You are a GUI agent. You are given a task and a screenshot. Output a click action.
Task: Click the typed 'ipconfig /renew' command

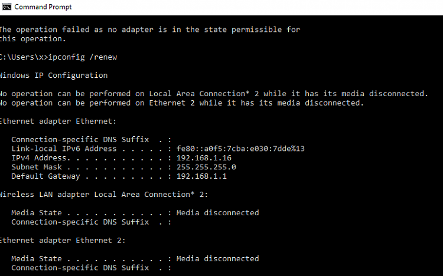[83, 57]
